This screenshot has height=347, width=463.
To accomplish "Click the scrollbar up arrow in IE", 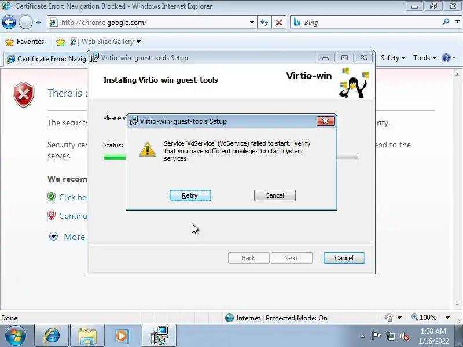I will click(457, 75).
